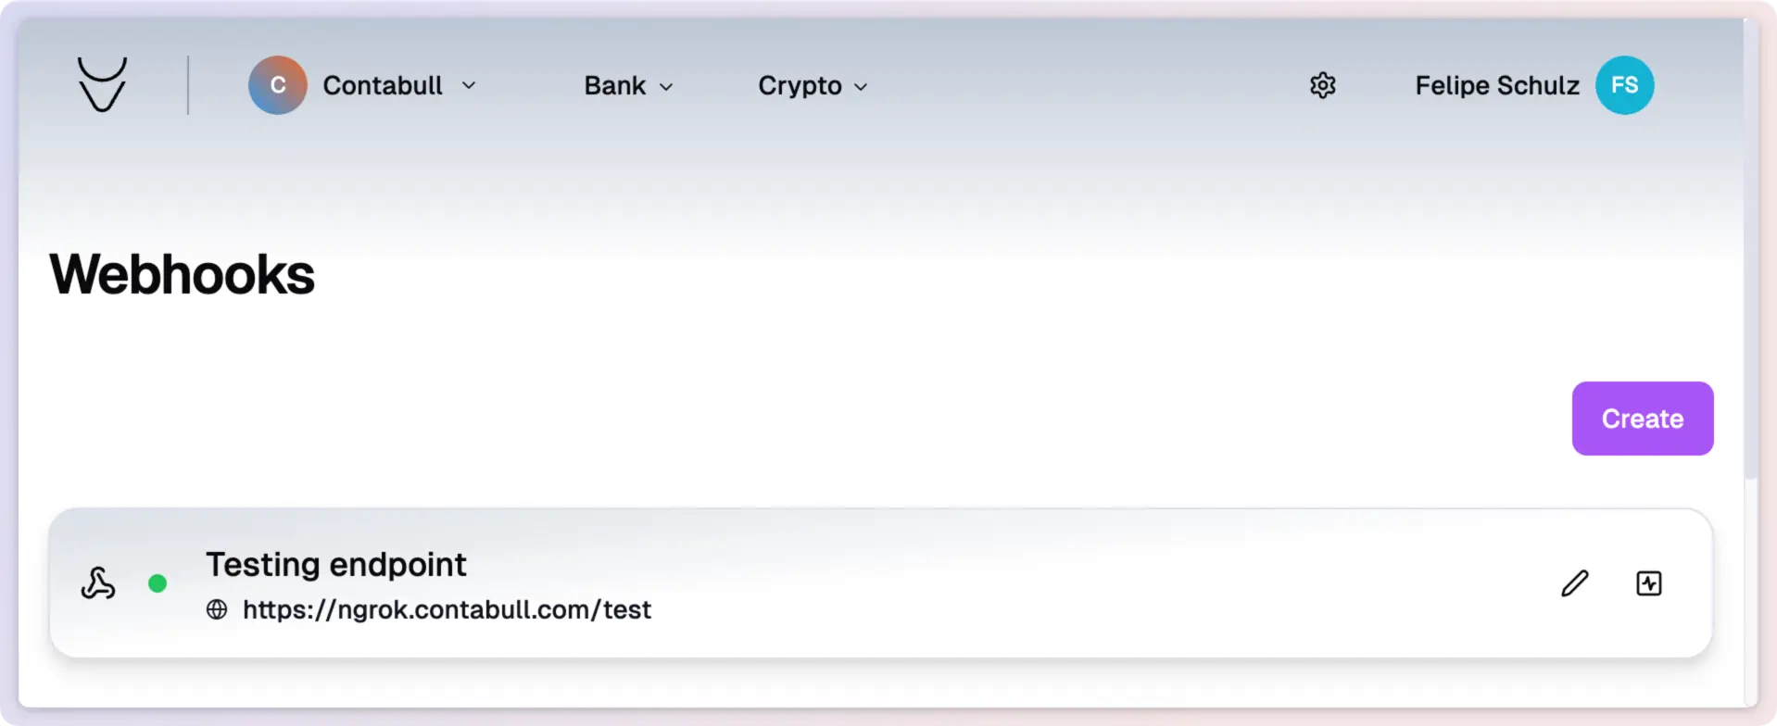
Task: Select the Contabull organization name
Action: click(383, 85)
